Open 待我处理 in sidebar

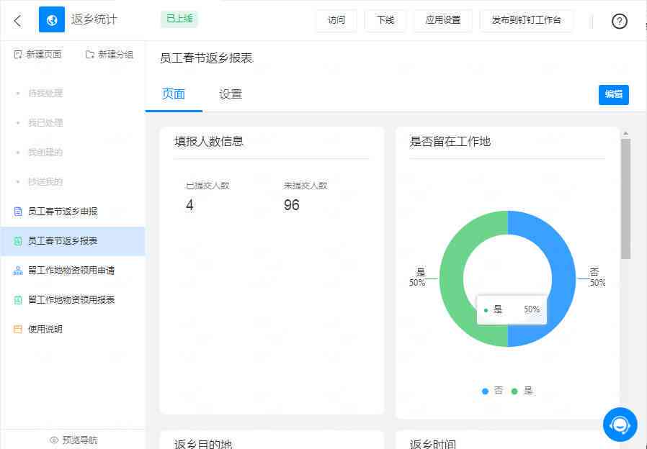point(45,93)
